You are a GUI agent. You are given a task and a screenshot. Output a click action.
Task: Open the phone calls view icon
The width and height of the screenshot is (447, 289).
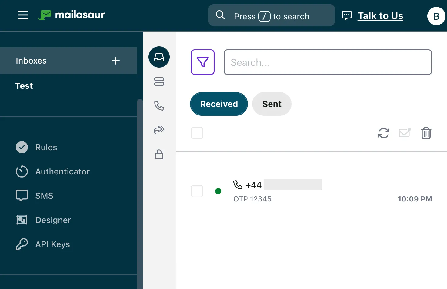pyautogui.click(x=159, y=106)
